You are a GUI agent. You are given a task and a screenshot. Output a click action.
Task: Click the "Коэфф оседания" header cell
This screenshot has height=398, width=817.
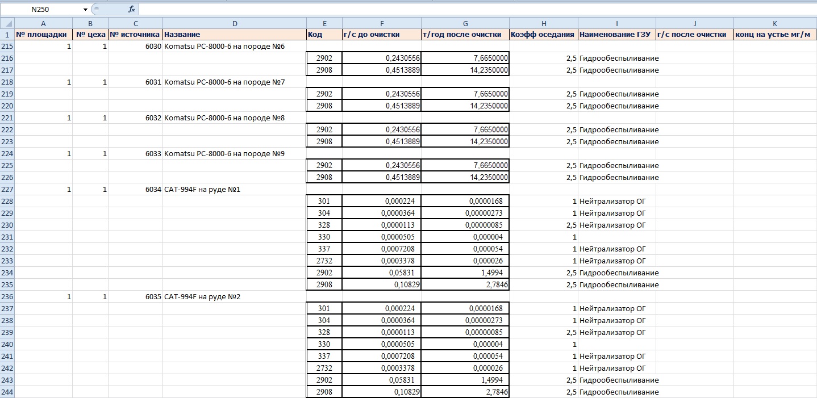pos(543,35)
